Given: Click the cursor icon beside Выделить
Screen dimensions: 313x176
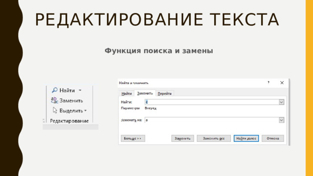Looking at the screenshot, I should [x=55, y=110].
